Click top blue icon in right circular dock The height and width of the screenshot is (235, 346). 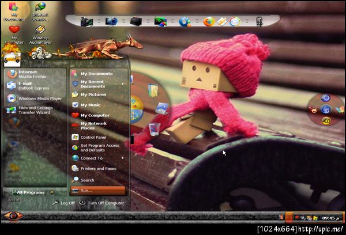pyautogui.click(x=325, y=98)
